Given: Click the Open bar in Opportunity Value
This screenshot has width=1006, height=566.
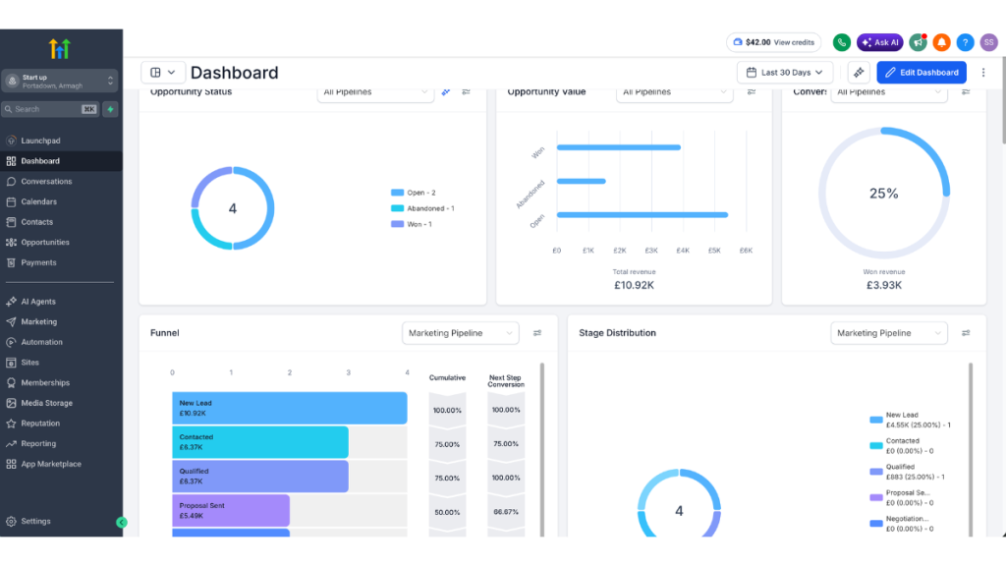Looking at the screenshot, I should (x=643, y=215).
